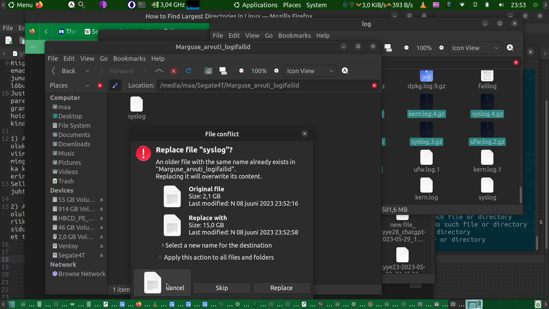The image size is (549, 309).
Task: Expand Select a new name for destination
Action: 163,245
